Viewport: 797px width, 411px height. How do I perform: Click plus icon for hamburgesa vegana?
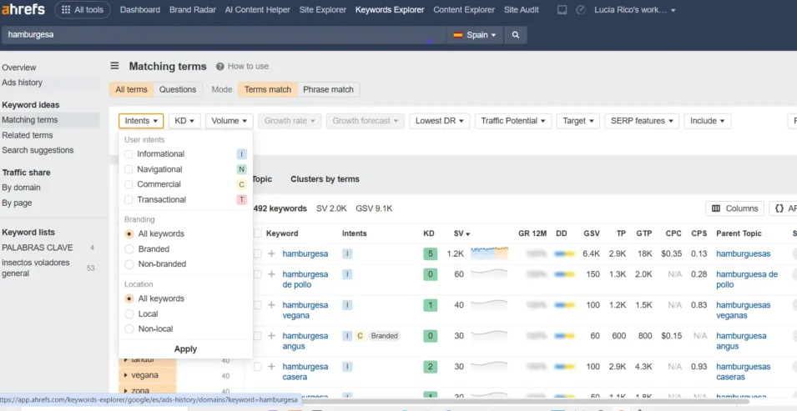[x=271, y=305]
